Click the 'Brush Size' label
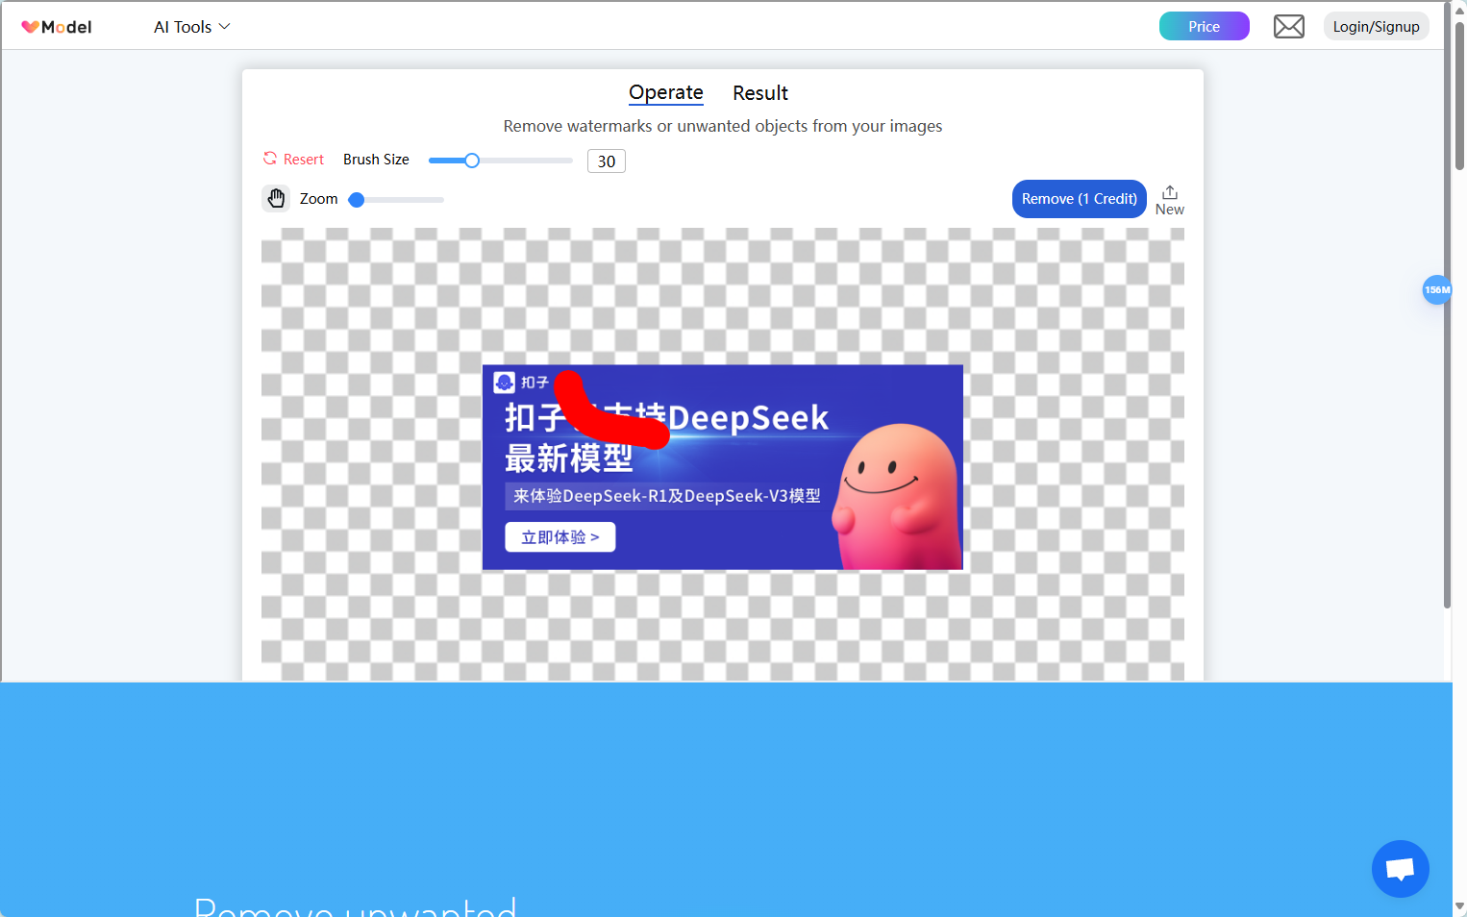 (x=376, y=160)
